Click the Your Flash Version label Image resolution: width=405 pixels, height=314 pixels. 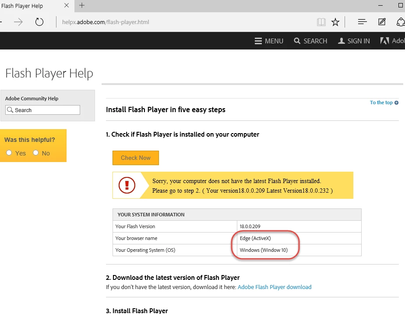click(x=135, y=226)
